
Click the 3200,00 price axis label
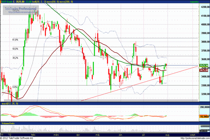(205, 94)
